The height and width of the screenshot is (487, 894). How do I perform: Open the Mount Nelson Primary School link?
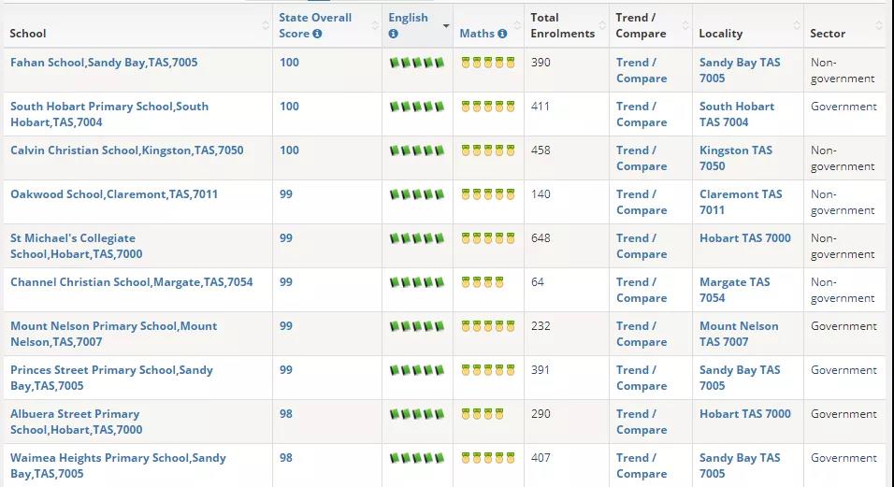click(x=113, y=334)
